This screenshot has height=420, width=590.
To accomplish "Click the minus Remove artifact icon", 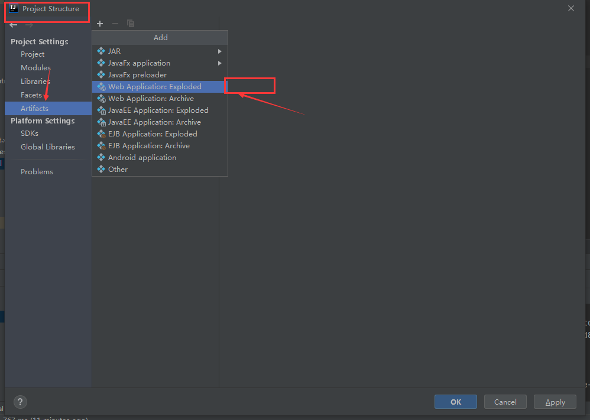I will click(x=115, y=24).
